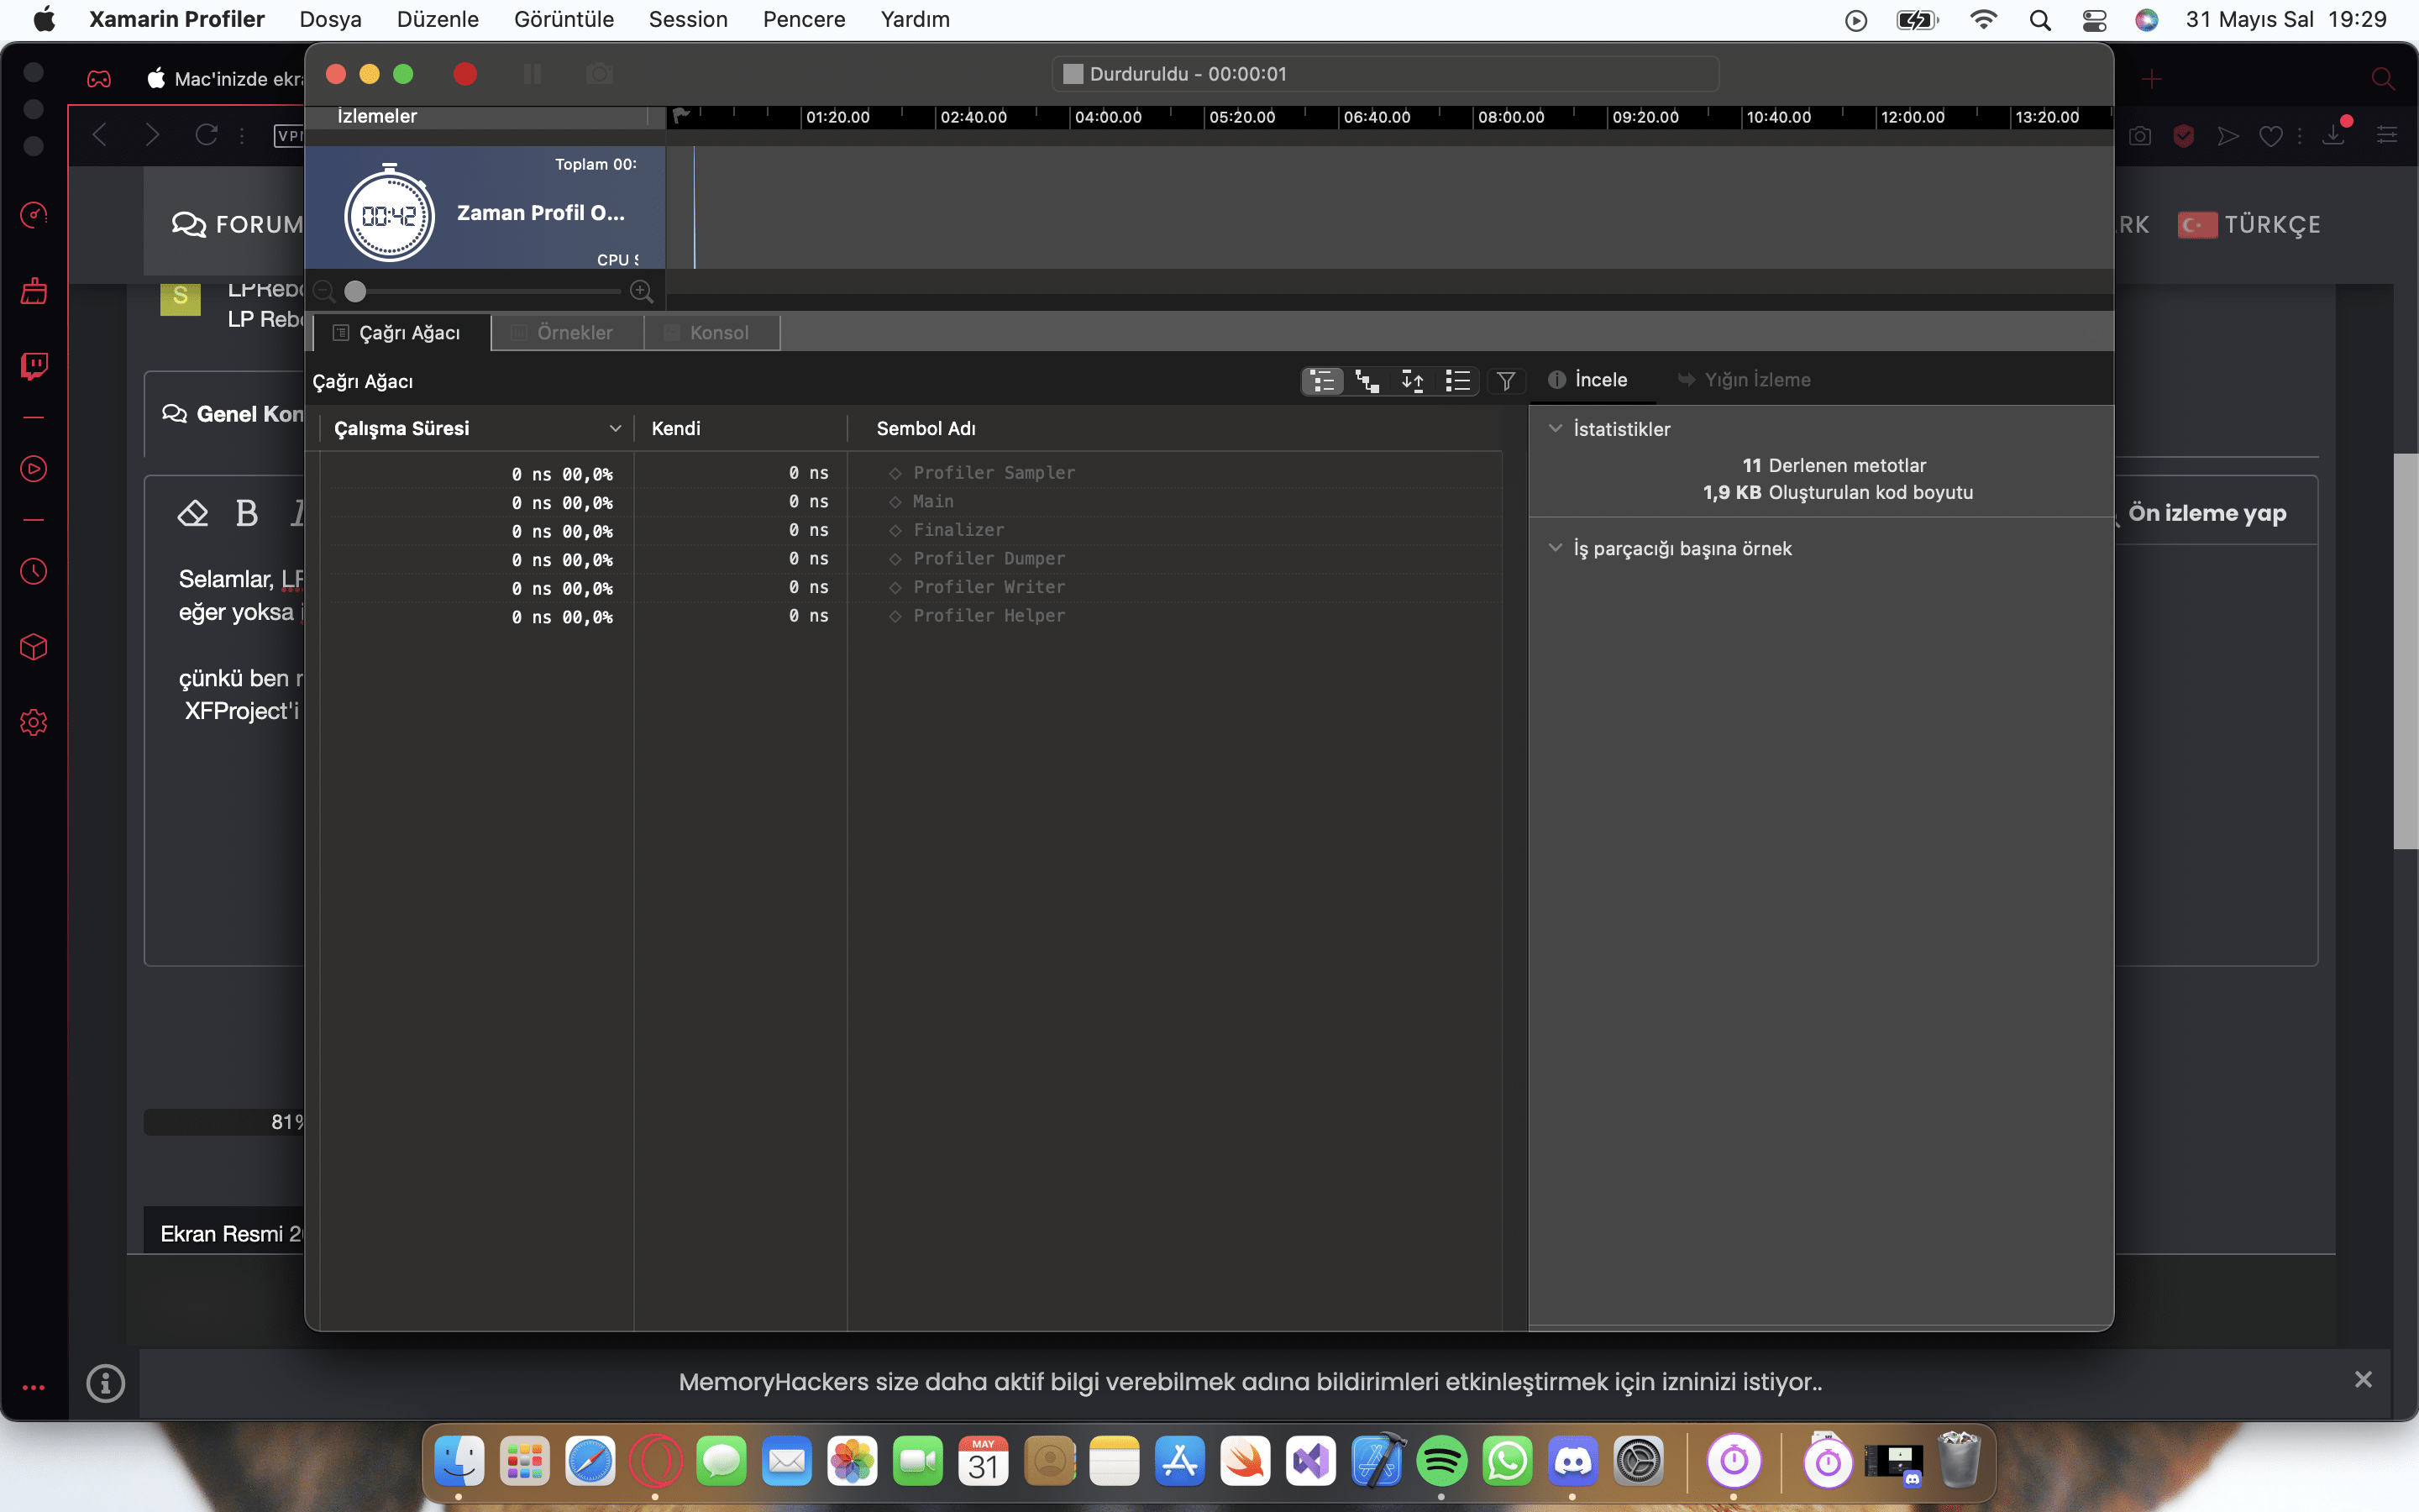Screen dimensions: 2419x1512
Task: Take a snapshot with the camera icon
Action: click(x=599, y=74)
